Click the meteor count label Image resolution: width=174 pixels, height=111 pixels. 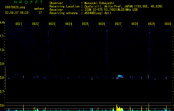(x=39, y=9)
